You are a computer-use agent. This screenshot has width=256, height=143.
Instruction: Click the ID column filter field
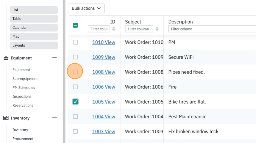(99, 29)
